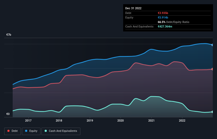
Task: Click the 2019 x-axis label
Action: click(x=90, y=121)
